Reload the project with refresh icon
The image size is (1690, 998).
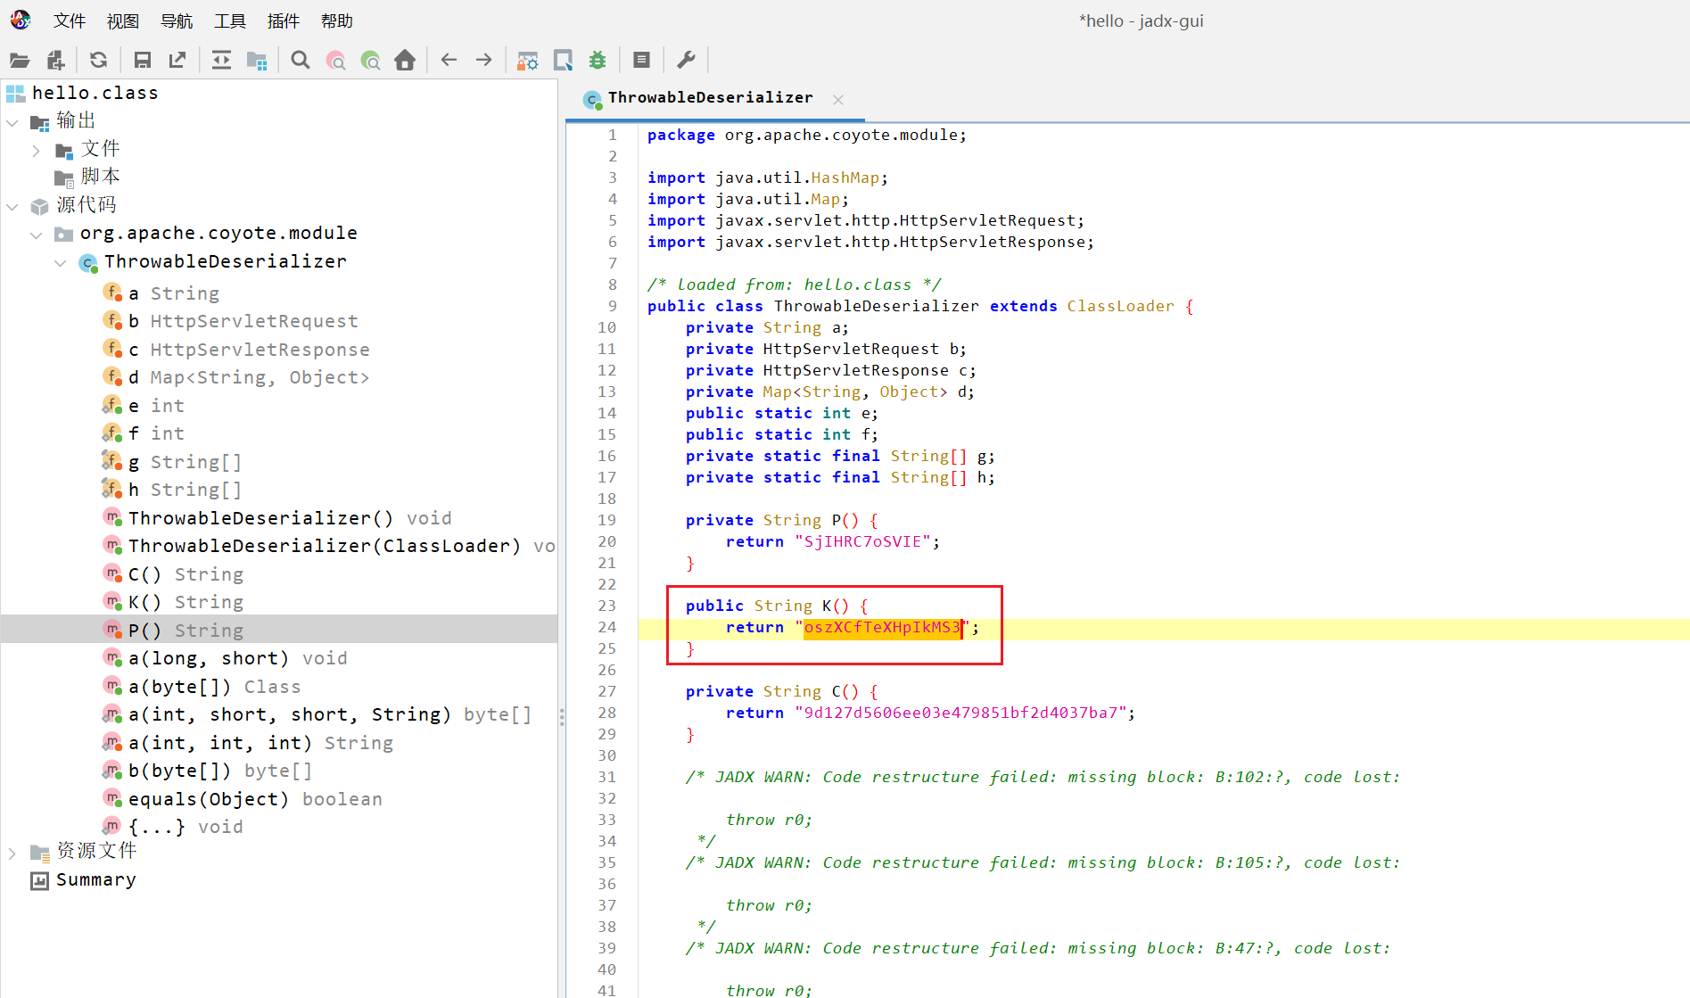pyautogui.click(x=98, y=60)
